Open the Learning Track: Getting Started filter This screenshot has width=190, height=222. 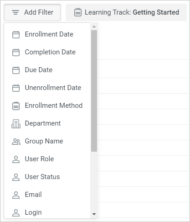tap(126, 12)
